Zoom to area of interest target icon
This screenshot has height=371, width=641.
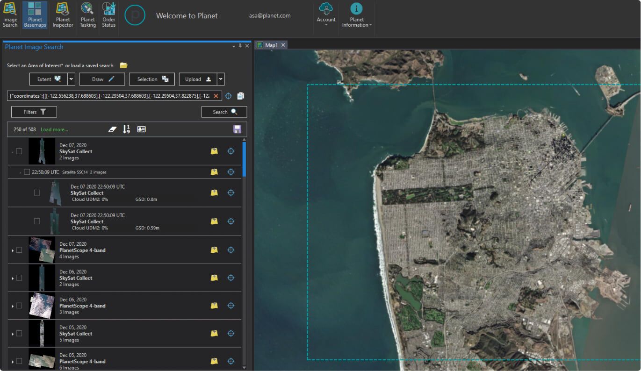click(x=229, y=96)
